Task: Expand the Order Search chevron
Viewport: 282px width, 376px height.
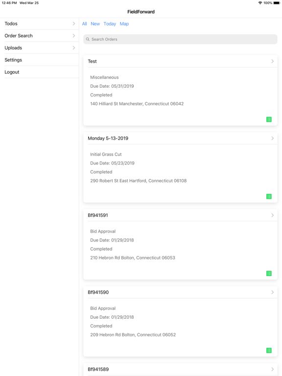Action: pyautogui.click(x=74, y=35)
